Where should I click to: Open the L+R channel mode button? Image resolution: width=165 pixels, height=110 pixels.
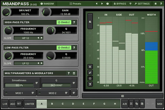pos(5,104)
